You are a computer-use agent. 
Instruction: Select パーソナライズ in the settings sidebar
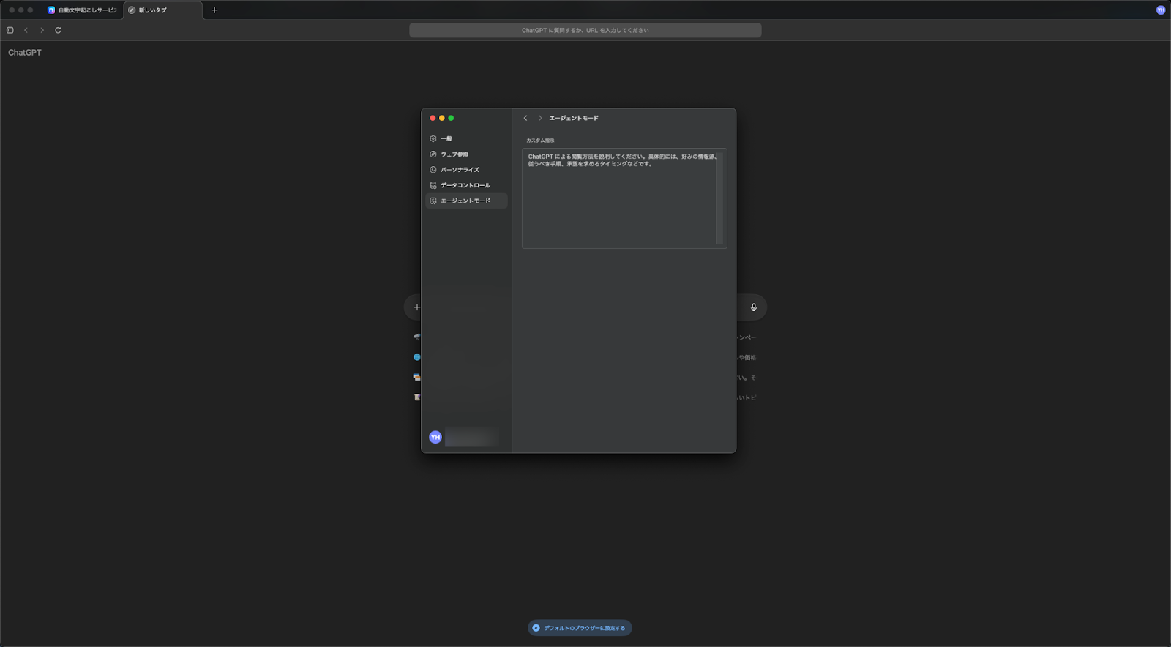pyautogui.click(x=460, y=170)
